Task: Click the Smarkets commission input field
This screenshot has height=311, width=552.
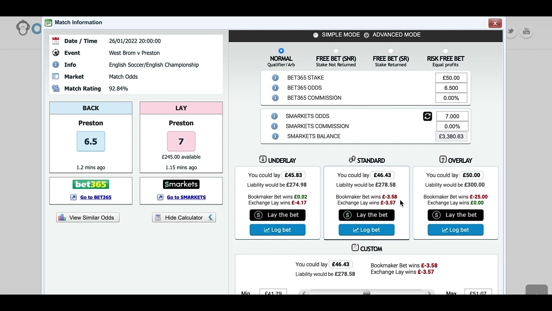Action: [x=452, y=127]
